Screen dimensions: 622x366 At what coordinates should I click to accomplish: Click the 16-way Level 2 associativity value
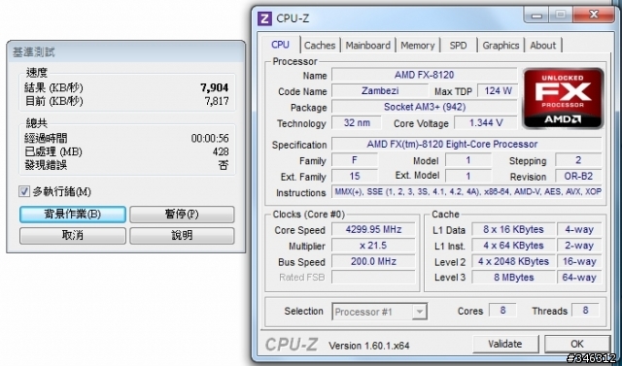(579, 261)
